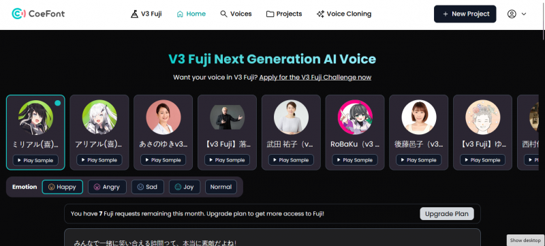Choose the Joy emotion

[185, 187]
